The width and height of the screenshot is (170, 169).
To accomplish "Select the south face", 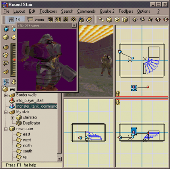I will 28,151.
